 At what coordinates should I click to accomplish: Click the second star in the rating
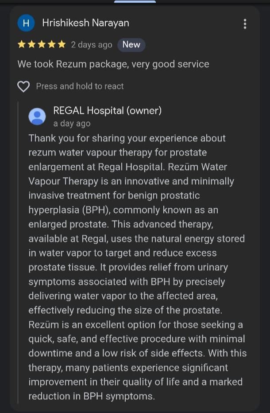(31, 45)
